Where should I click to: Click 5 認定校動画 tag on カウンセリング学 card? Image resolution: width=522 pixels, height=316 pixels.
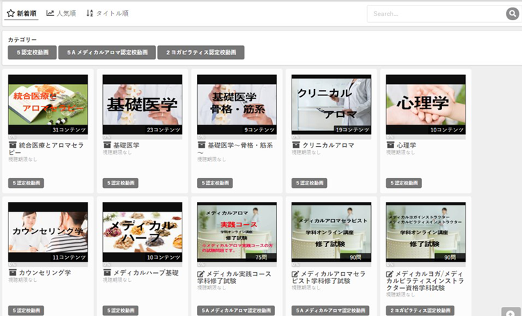26,310
